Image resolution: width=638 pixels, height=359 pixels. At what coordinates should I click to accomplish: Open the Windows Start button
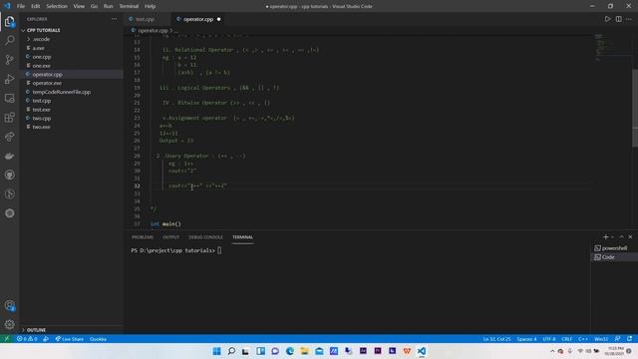point(216,351)
